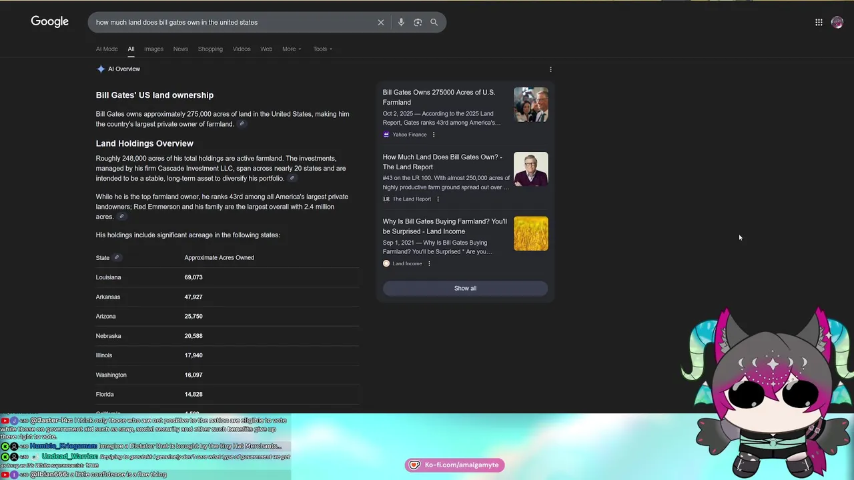Select the All results tab
Screen dimensions: 854x480
click(131, 49)
